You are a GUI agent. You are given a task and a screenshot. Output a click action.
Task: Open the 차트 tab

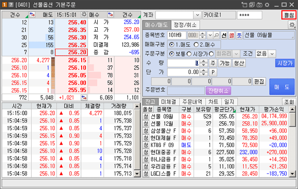[x=213, y=102]
